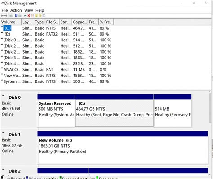Click the Disk 1 label panel
This screenshot has height=179, width=213.
[x=19, y=147]
